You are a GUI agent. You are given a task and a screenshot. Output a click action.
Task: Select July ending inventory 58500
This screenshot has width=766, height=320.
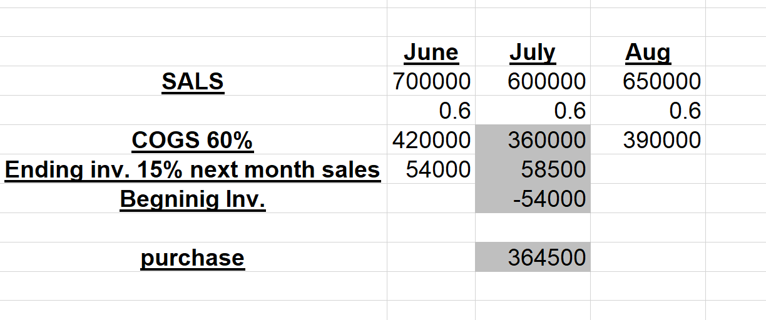click(x=533, y=169)
